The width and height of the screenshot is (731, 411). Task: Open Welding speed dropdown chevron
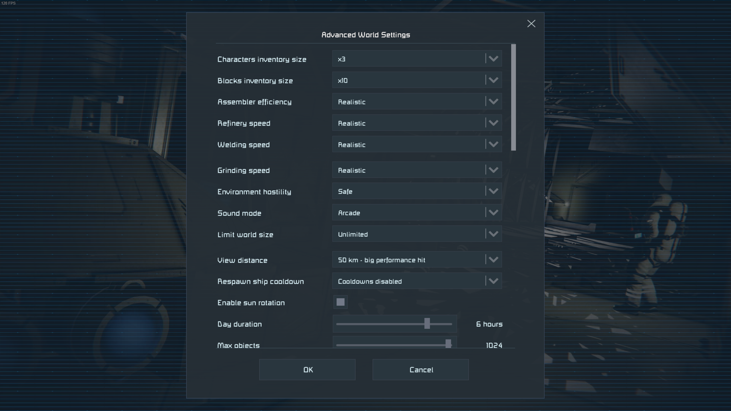click(493, 144)
